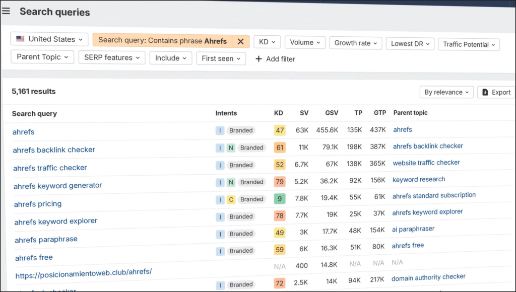The height and width of the screenshot is (292, 516).
Task: Open 'ahrefs standard subscription' parent topic
Action: [434, 196]
